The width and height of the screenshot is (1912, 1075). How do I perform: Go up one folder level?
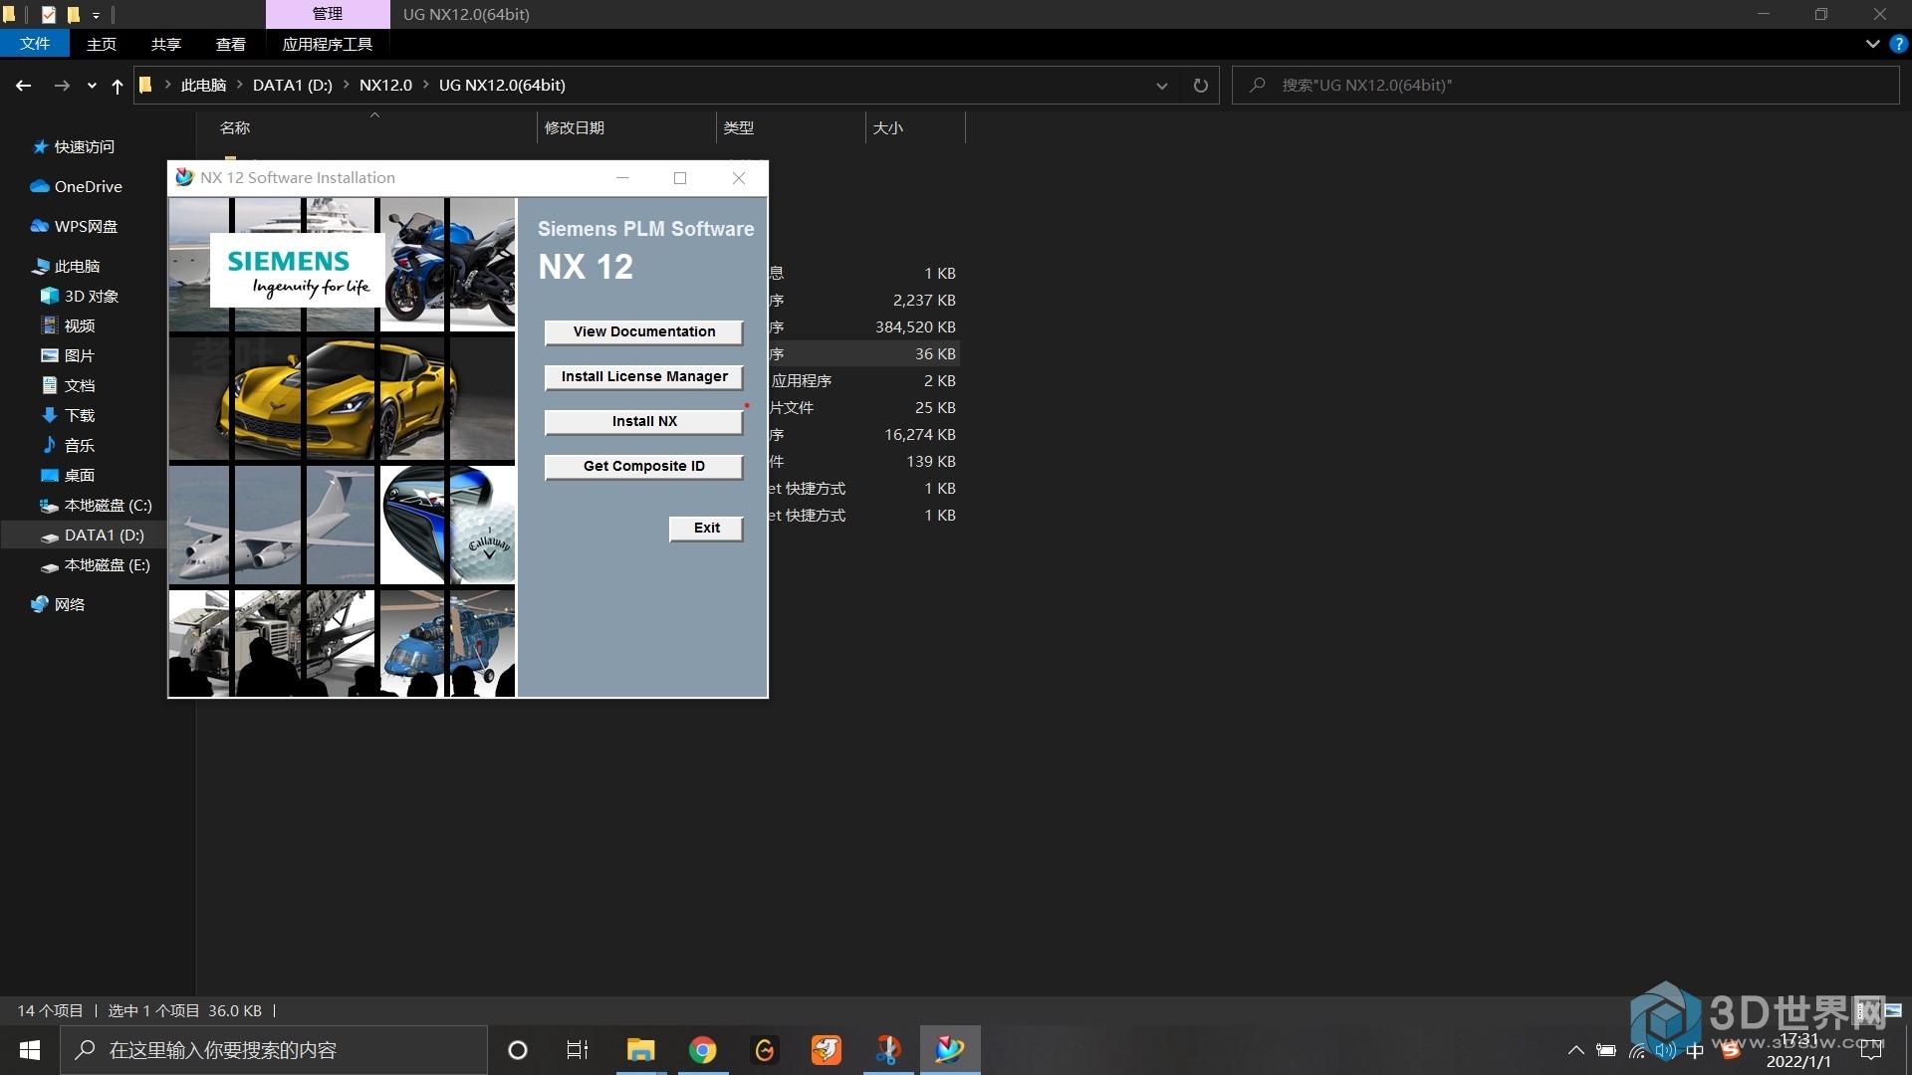pyautogui.click(x=118, y=86)
